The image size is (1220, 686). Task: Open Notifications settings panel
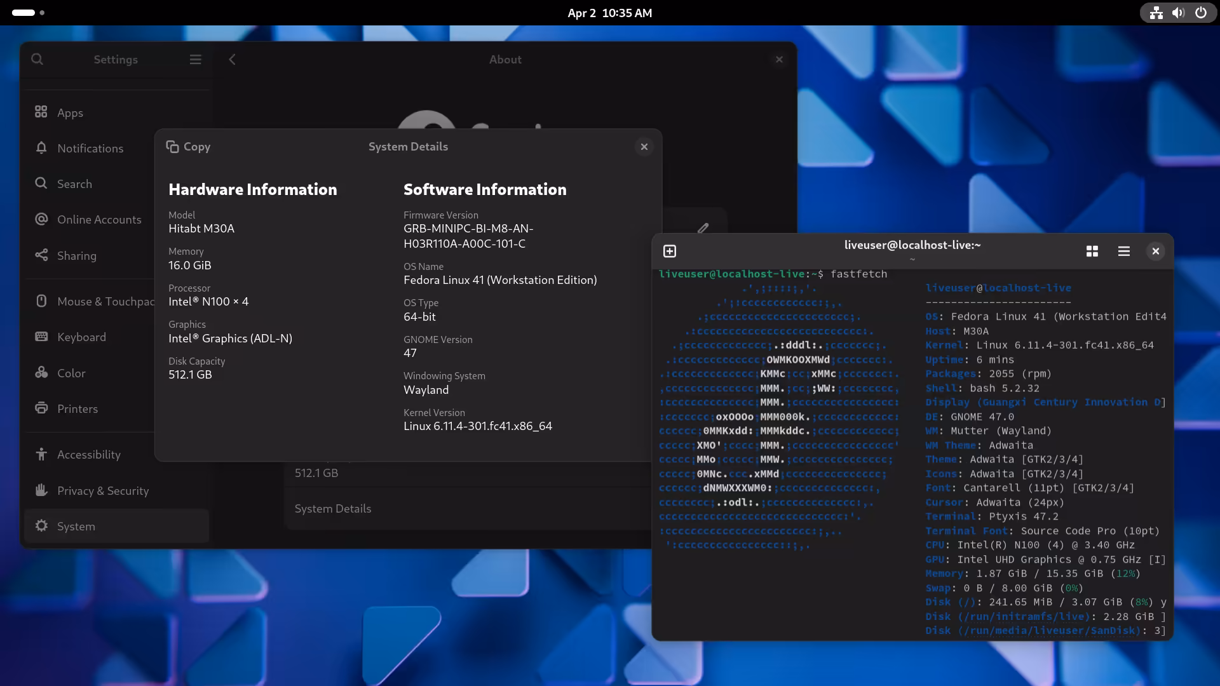point(90,148)
